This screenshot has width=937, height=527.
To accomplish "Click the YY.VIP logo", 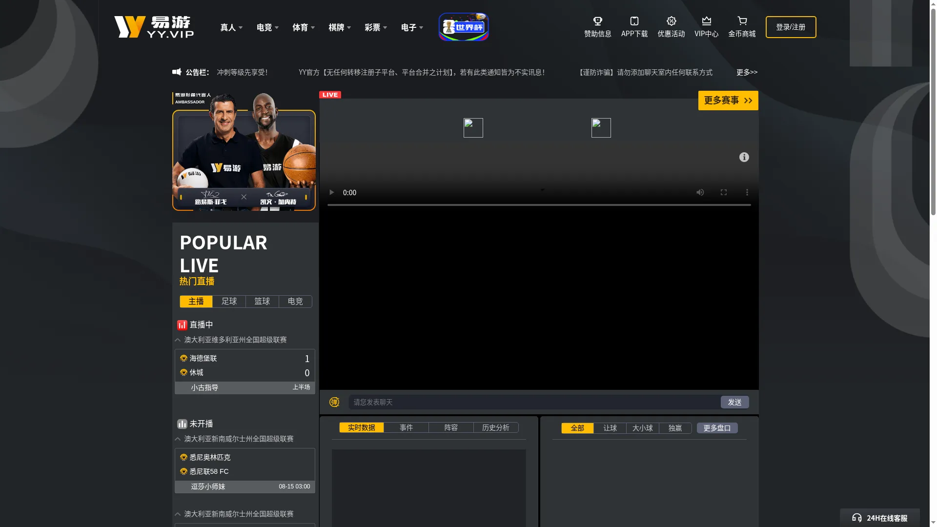I will [154, 27].
